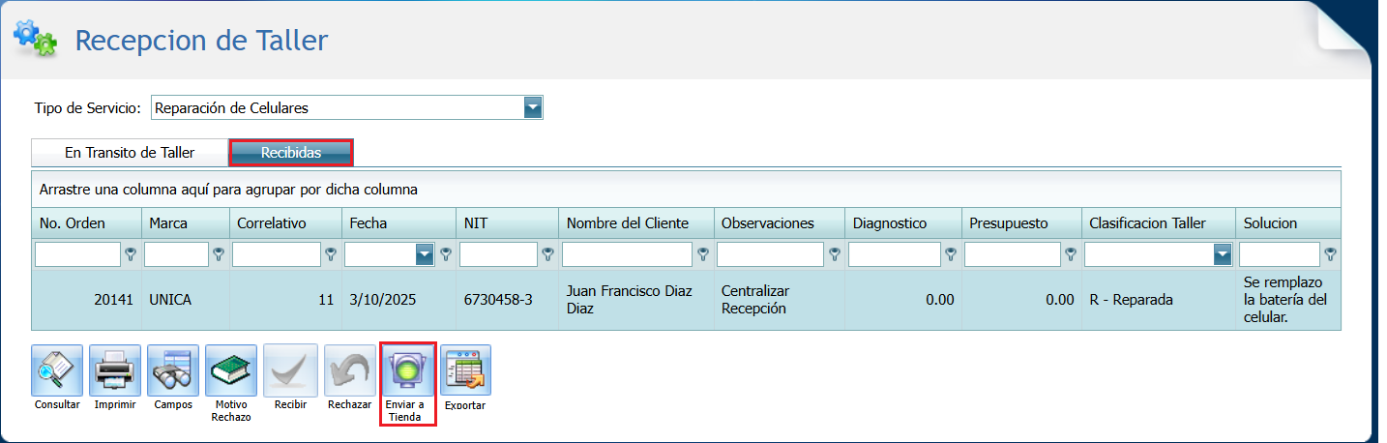Click the Recibir checkmark icon
1387x443 pixels.
290,369
